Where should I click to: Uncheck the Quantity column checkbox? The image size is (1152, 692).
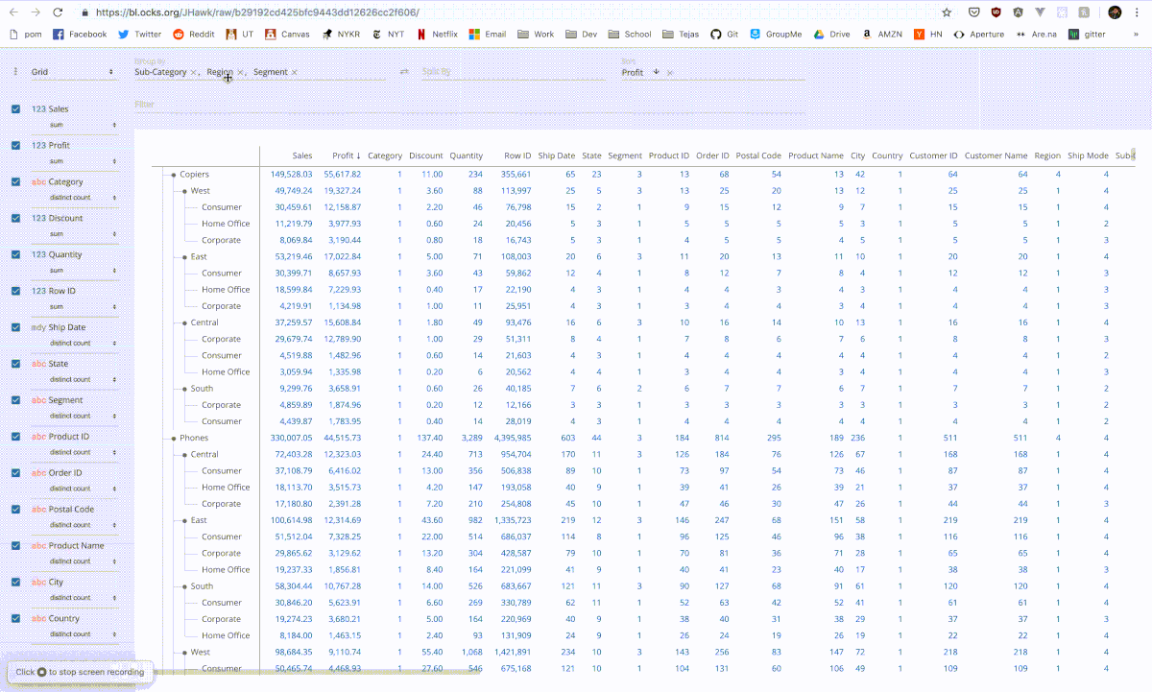[15, 255]
